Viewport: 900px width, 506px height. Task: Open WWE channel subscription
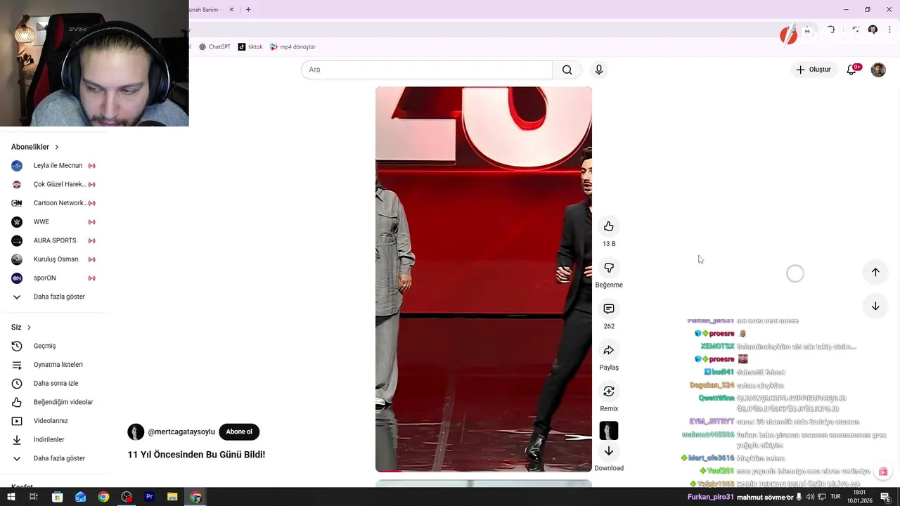[53, 222]
